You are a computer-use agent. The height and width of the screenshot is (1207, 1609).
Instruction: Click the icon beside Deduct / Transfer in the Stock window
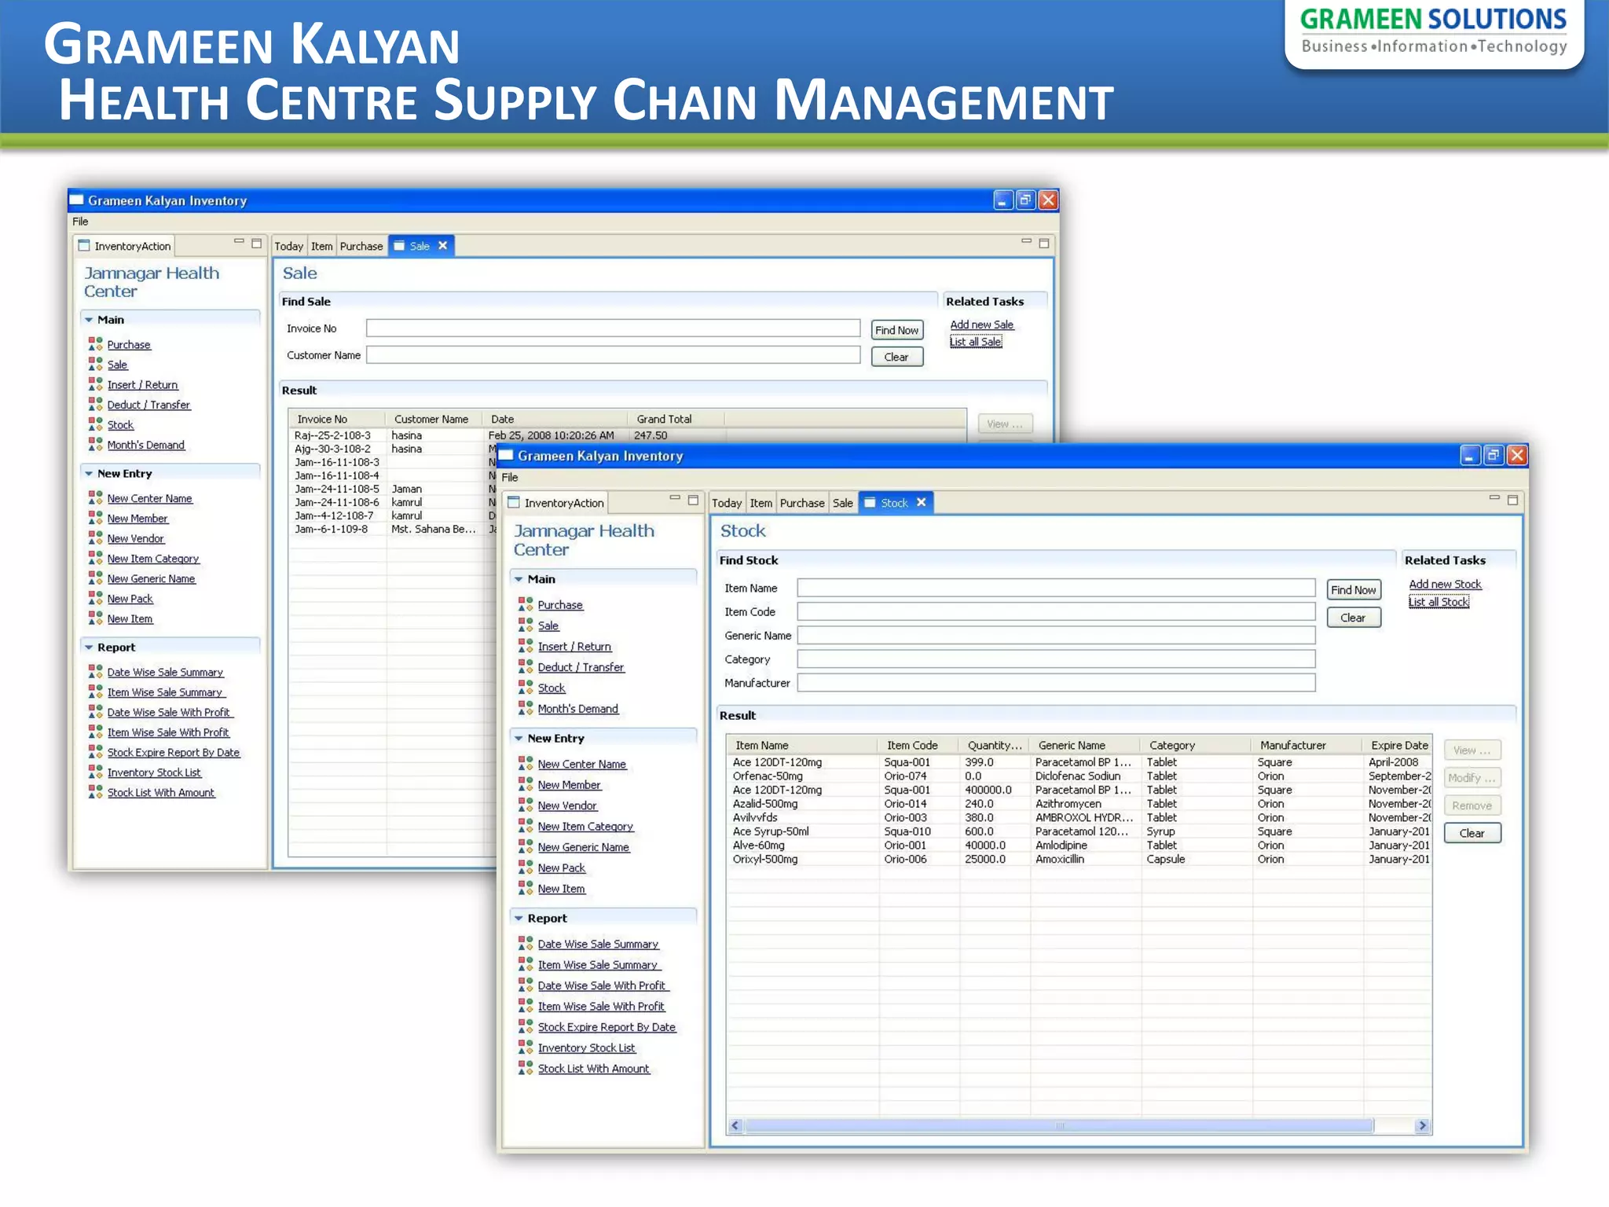click(x=526, y=666)
